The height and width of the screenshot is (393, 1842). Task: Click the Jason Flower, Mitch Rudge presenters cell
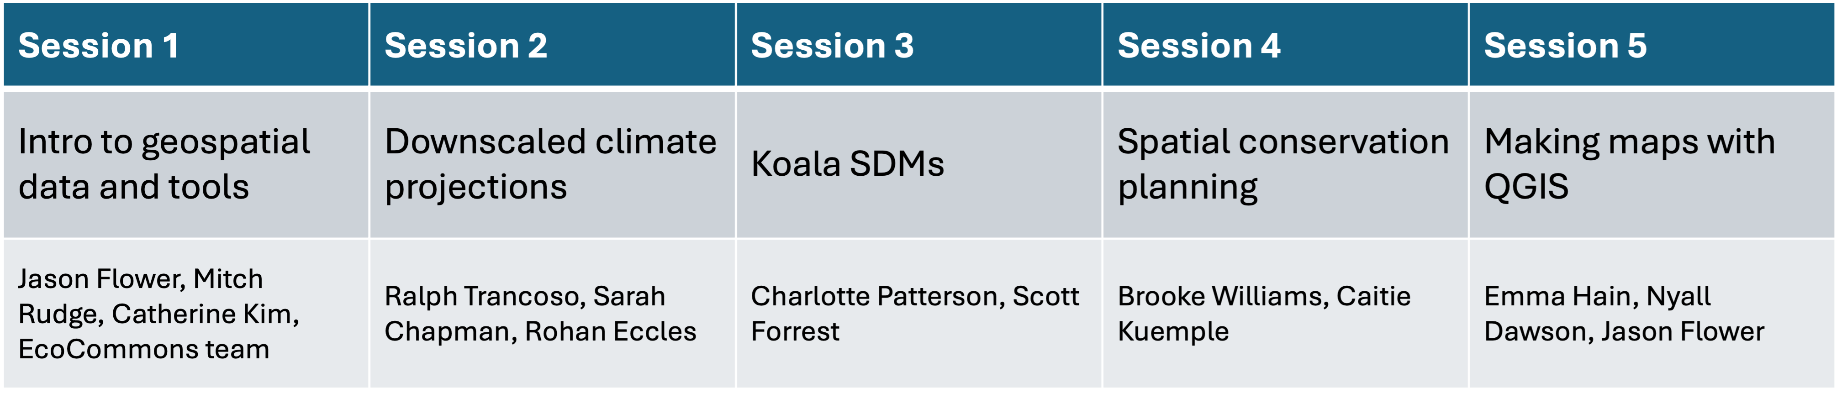tap(186, 314)
